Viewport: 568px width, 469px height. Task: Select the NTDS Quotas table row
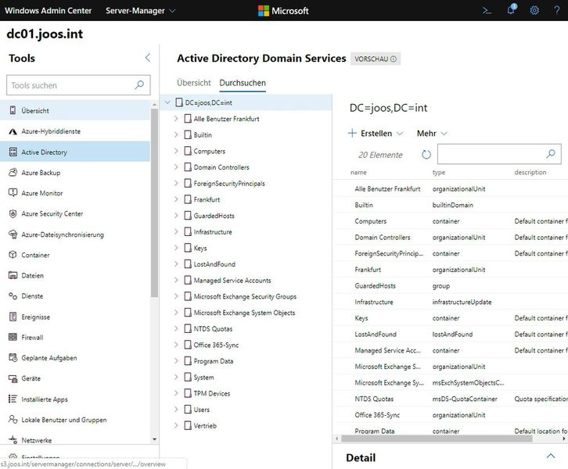451,399
